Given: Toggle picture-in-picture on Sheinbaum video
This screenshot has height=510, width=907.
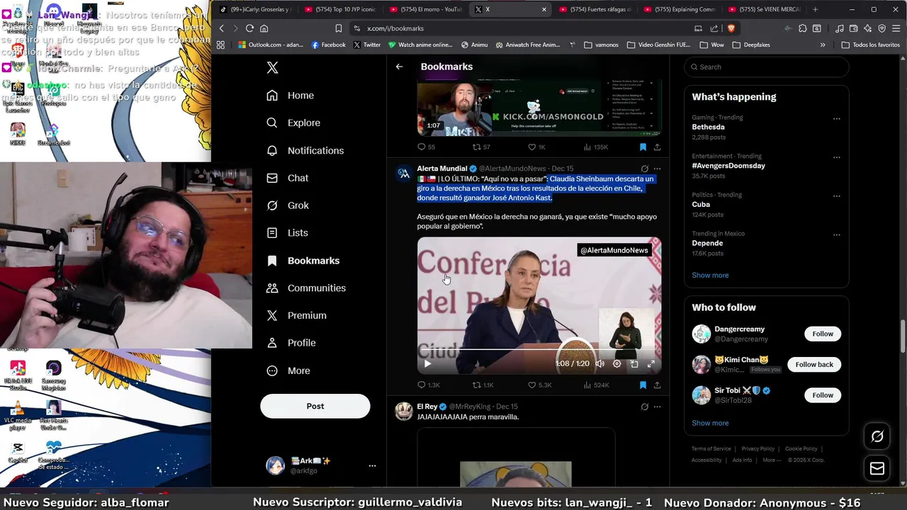Looking at the screenshot, I should (x=634, y=363).
